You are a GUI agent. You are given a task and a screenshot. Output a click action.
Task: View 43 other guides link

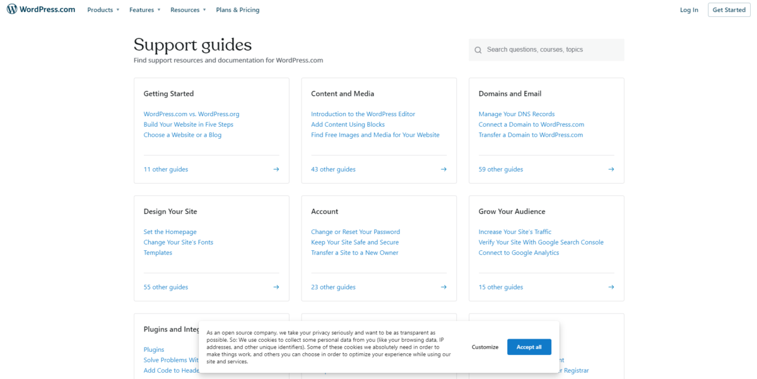pos(333,169)
